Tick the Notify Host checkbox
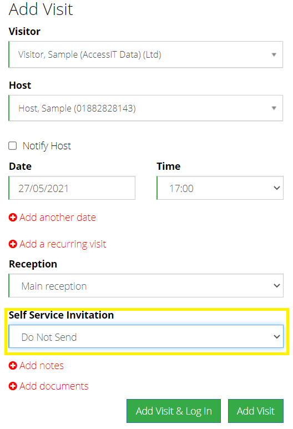293x429 pixels. click(13, 146)
